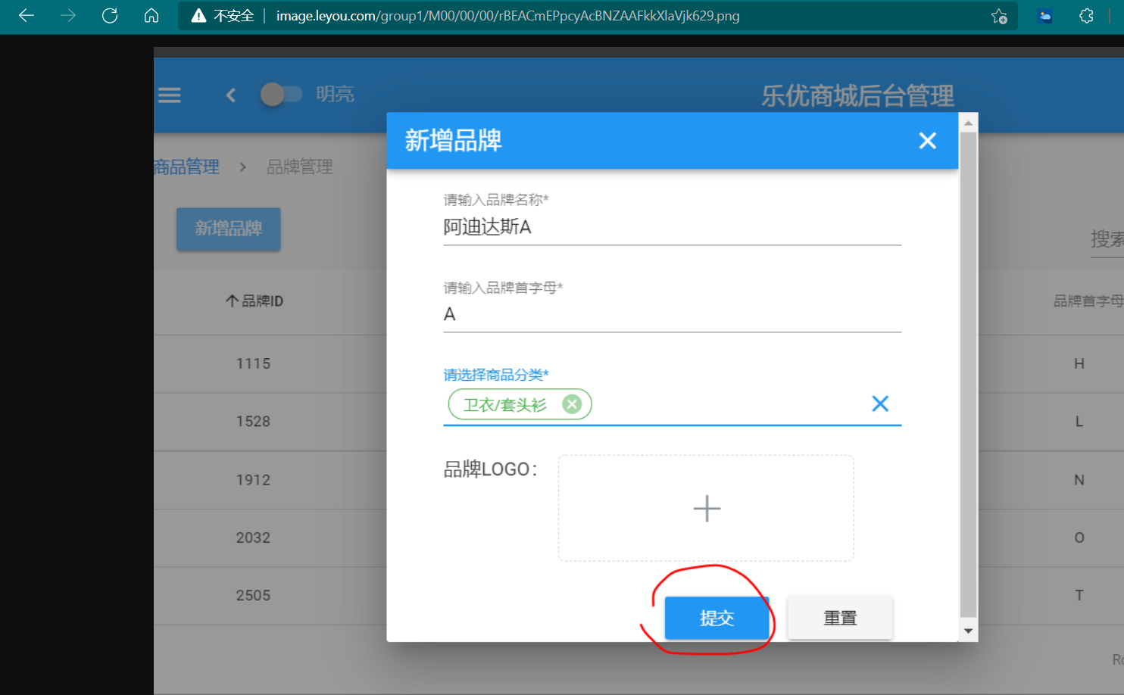
Task: Sort the table by 品牌ID
Action: [254, 301]
